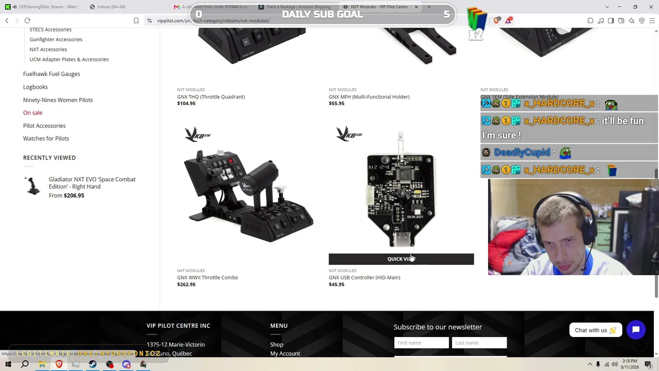Open Quick View for GNX USB Controller
The width and height of the screenshot is (659, 371).
[x=401, y=259]
